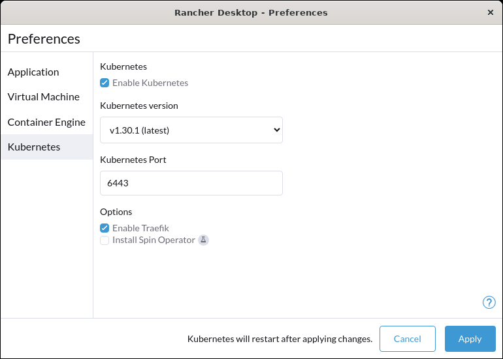Cancel the preference changes
This screenshot has height=359, width=503.
click(x=408, y=339)
